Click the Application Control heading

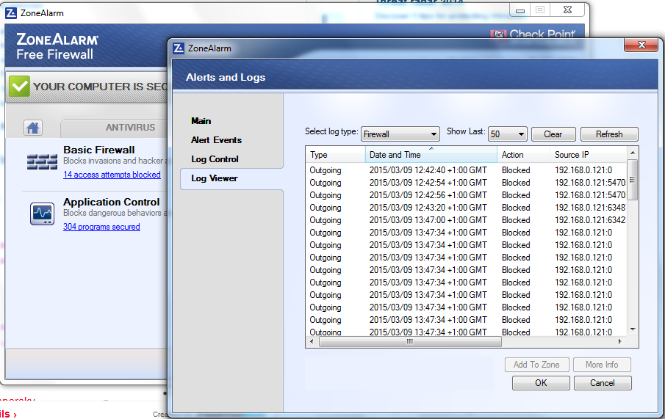pyautogui.click(x=112, y=202)
